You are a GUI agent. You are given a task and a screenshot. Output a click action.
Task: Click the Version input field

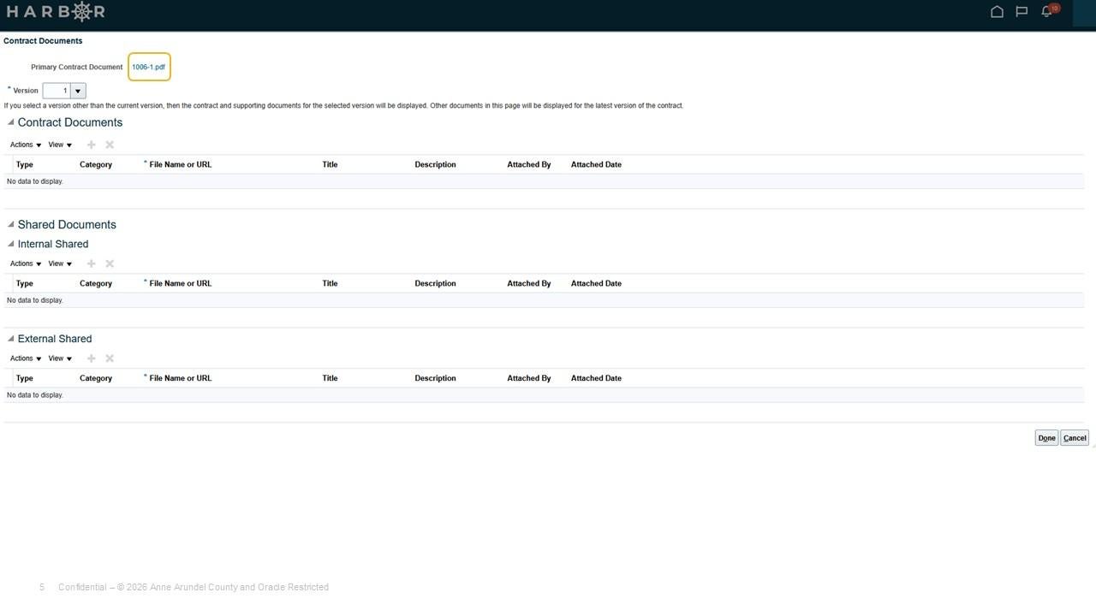(57, 91)
